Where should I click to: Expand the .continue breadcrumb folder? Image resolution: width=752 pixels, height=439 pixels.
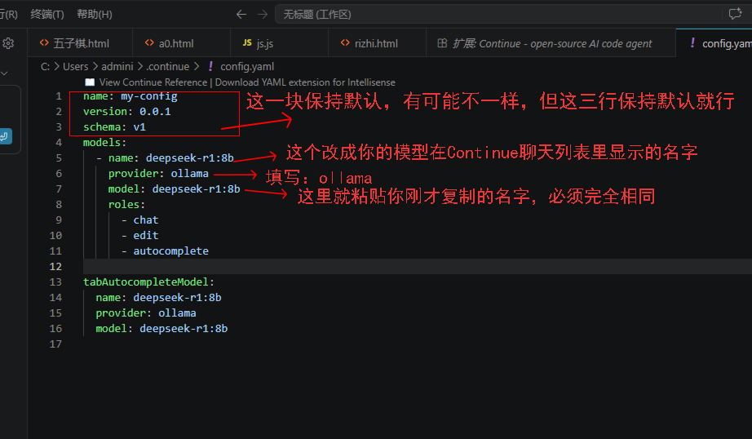[168, 66]
